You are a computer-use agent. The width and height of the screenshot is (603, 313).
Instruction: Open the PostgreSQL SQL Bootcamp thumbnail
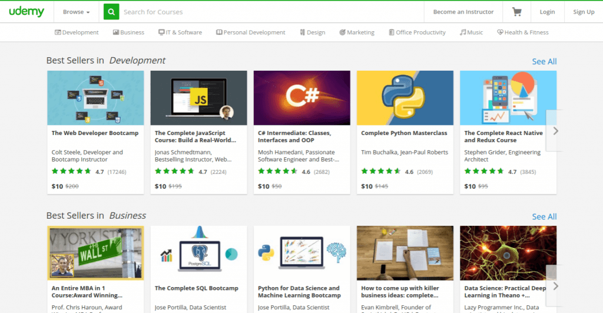click(199, 253)
